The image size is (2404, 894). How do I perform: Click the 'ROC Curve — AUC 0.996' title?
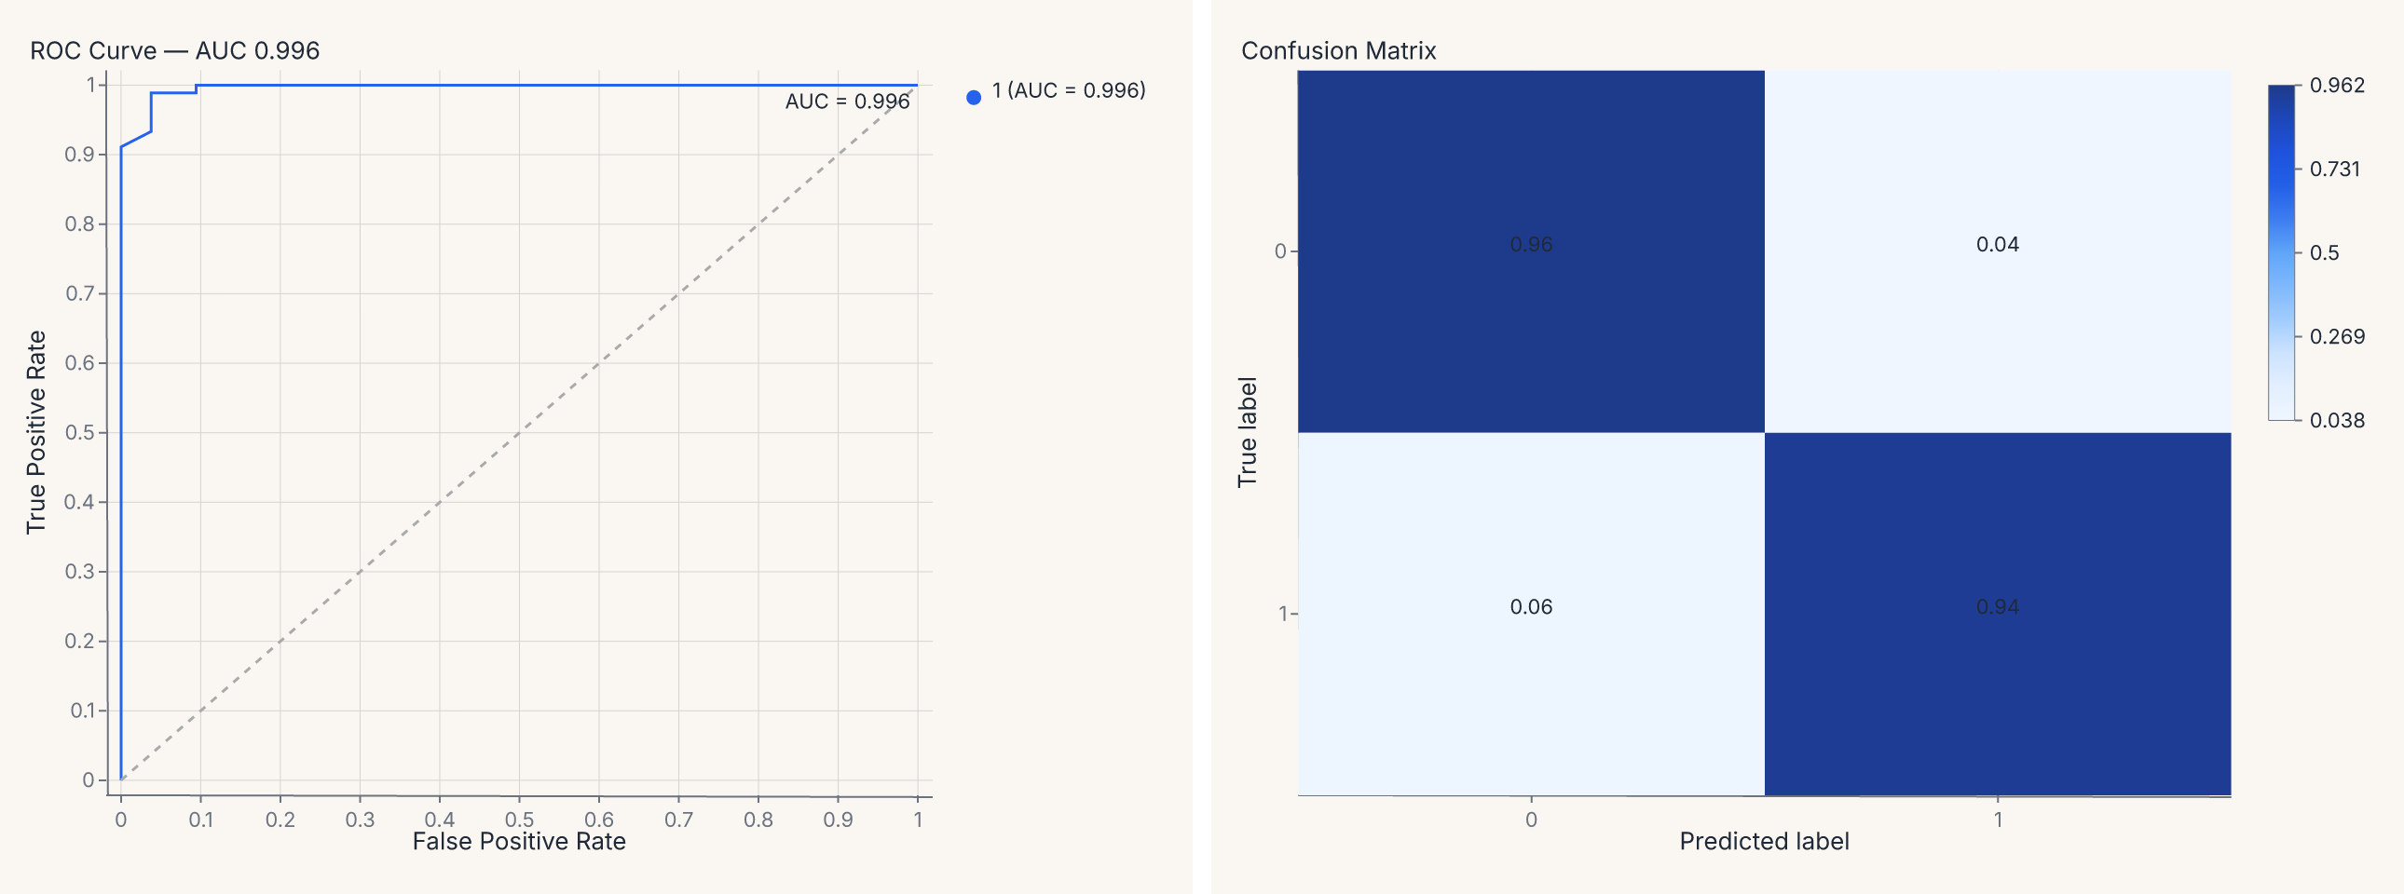(174, 50)
